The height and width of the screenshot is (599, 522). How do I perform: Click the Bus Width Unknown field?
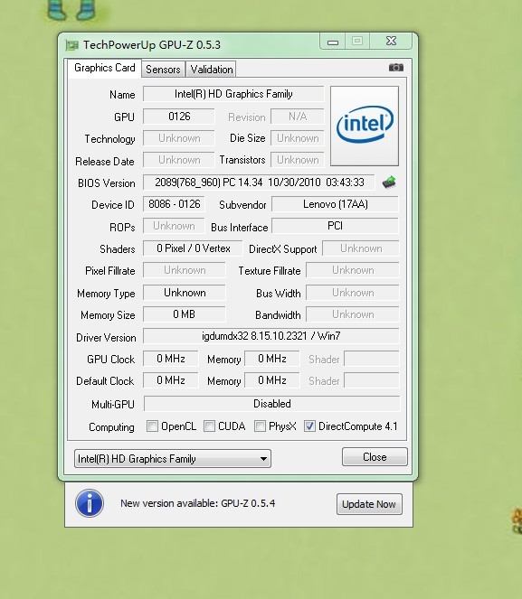coord(353,293)
